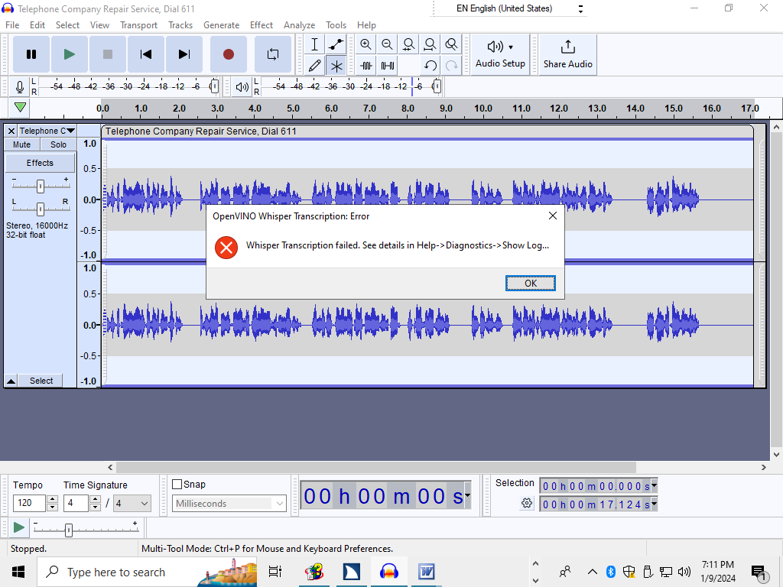Screen dimensions: 783x587
Task: Adjust the track gain slider
Action: tap(41, 186)
